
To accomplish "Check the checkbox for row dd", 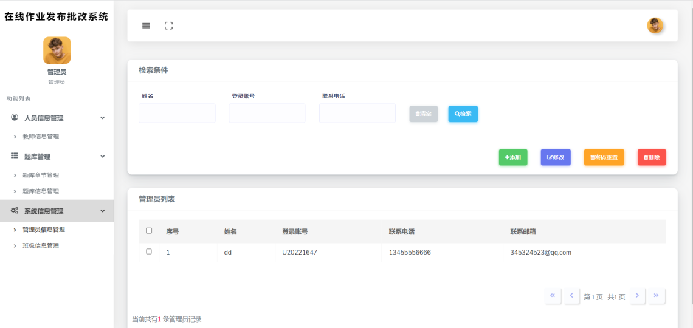I will click(149, 251).
